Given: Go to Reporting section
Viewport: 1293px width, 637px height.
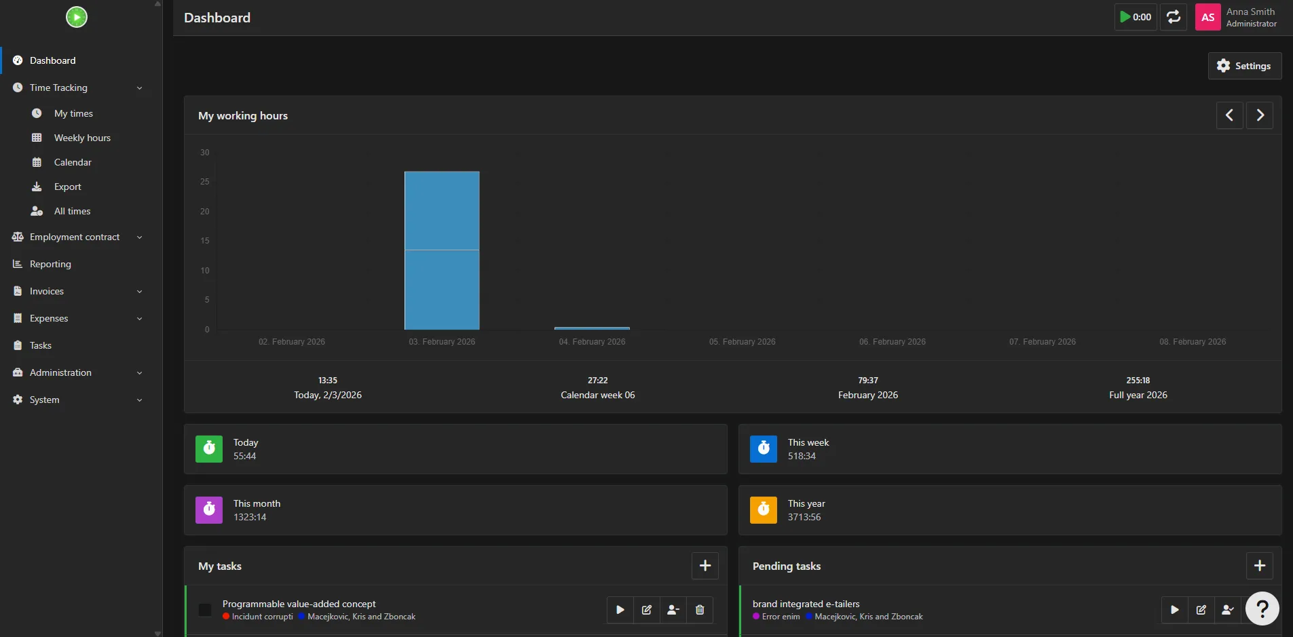Looking at the screenshot, I should click(x=50, y=264).
